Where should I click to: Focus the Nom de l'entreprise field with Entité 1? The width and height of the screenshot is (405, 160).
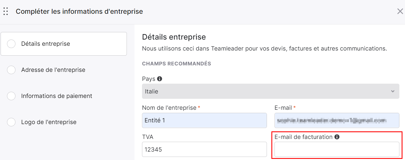(x=204, y=120)
